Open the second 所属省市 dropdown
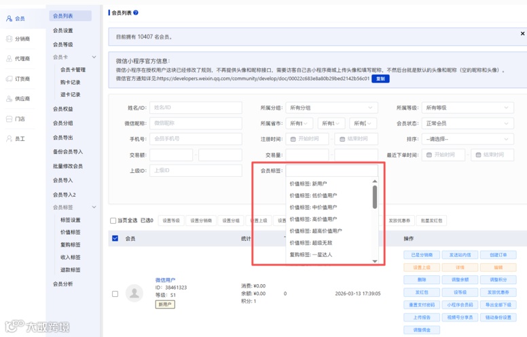This screenshot has height=337, width=527. 331,123
